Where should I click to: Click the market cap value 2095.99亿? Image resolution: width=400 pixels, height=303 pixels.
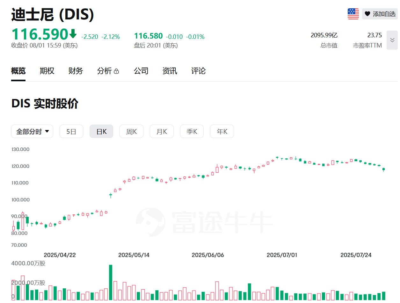point(324,35)
